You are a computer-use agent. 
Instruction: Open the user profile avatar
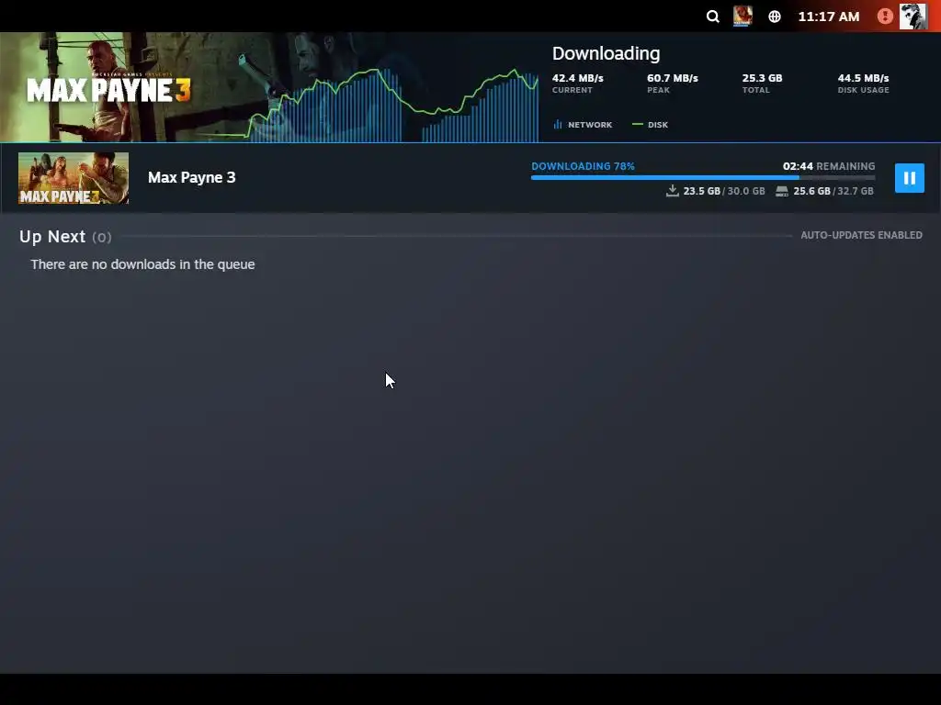[x=913, y=17]
